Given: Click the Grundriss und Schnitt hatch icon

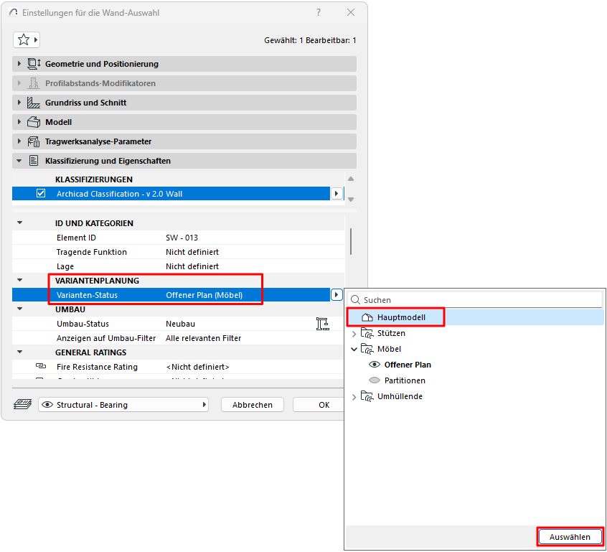Looking at the screenshot, I should (34, 103).
